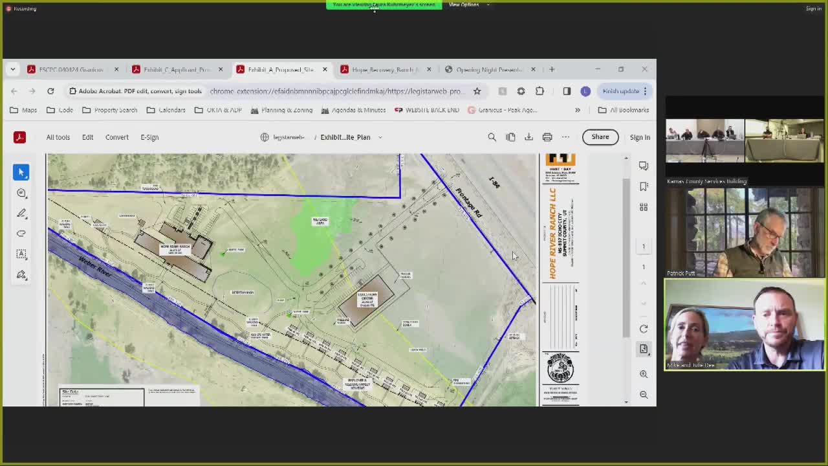Switch to the FSCPC 040424 Granicus tab
This screenshot has width=828, height=466.
pyautogui.click(x=72, y=69)
